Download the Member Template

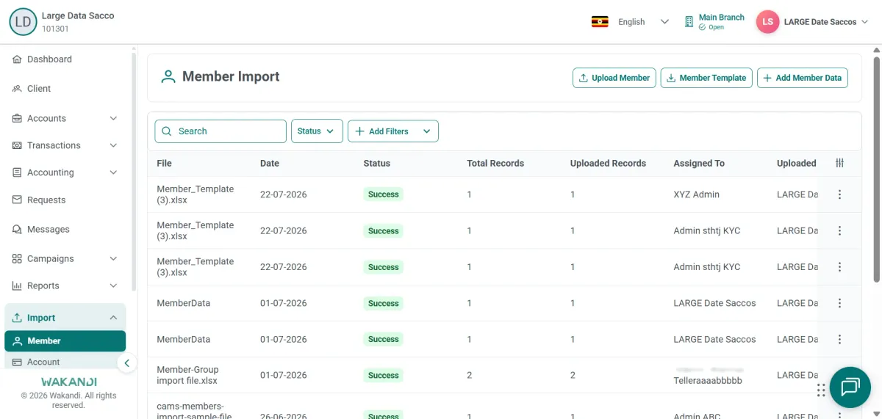(706, 78)
